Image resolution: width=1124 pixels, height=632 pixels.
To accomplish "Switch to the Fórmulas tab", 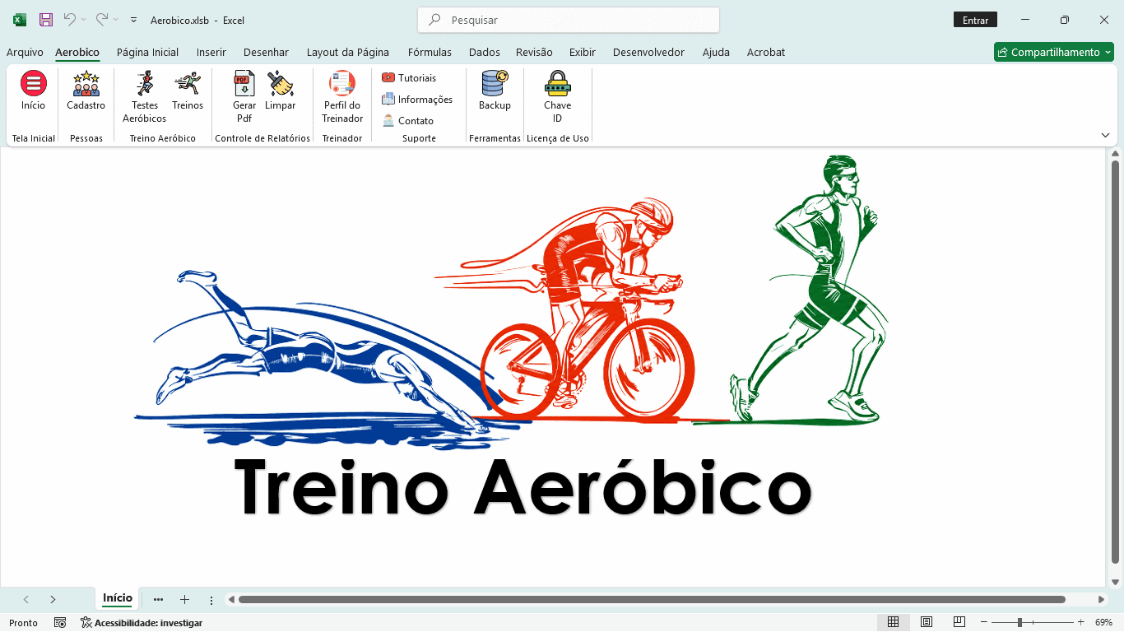I will tap(430, 52).
